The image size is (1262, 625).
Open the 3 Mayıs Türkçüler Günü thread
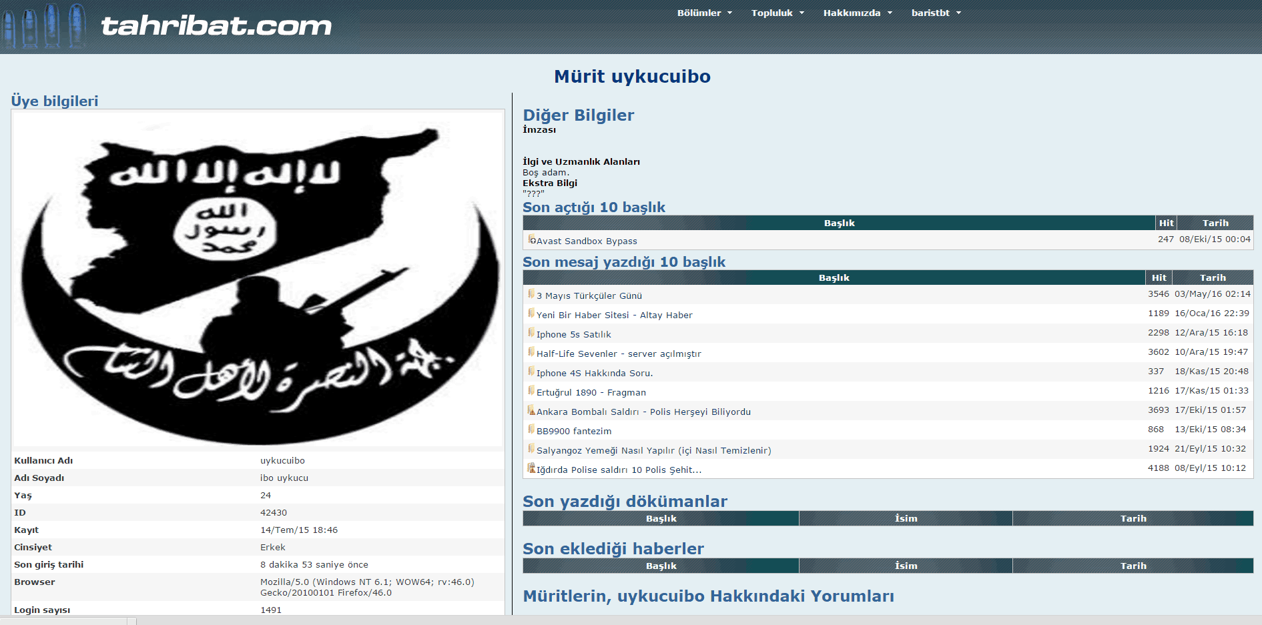[589, 296]
